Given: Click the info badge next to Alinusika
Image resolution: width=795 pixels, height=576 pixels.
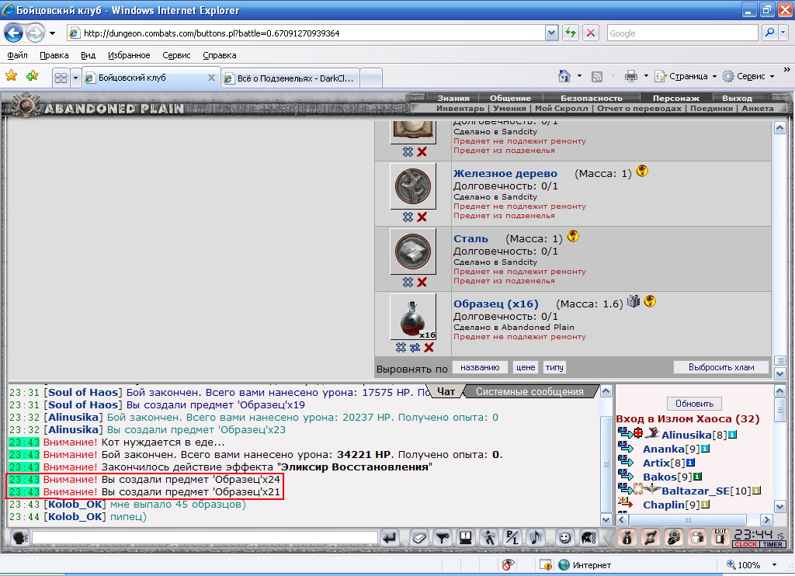Looking at the screenshot, I should pos(733,435).
